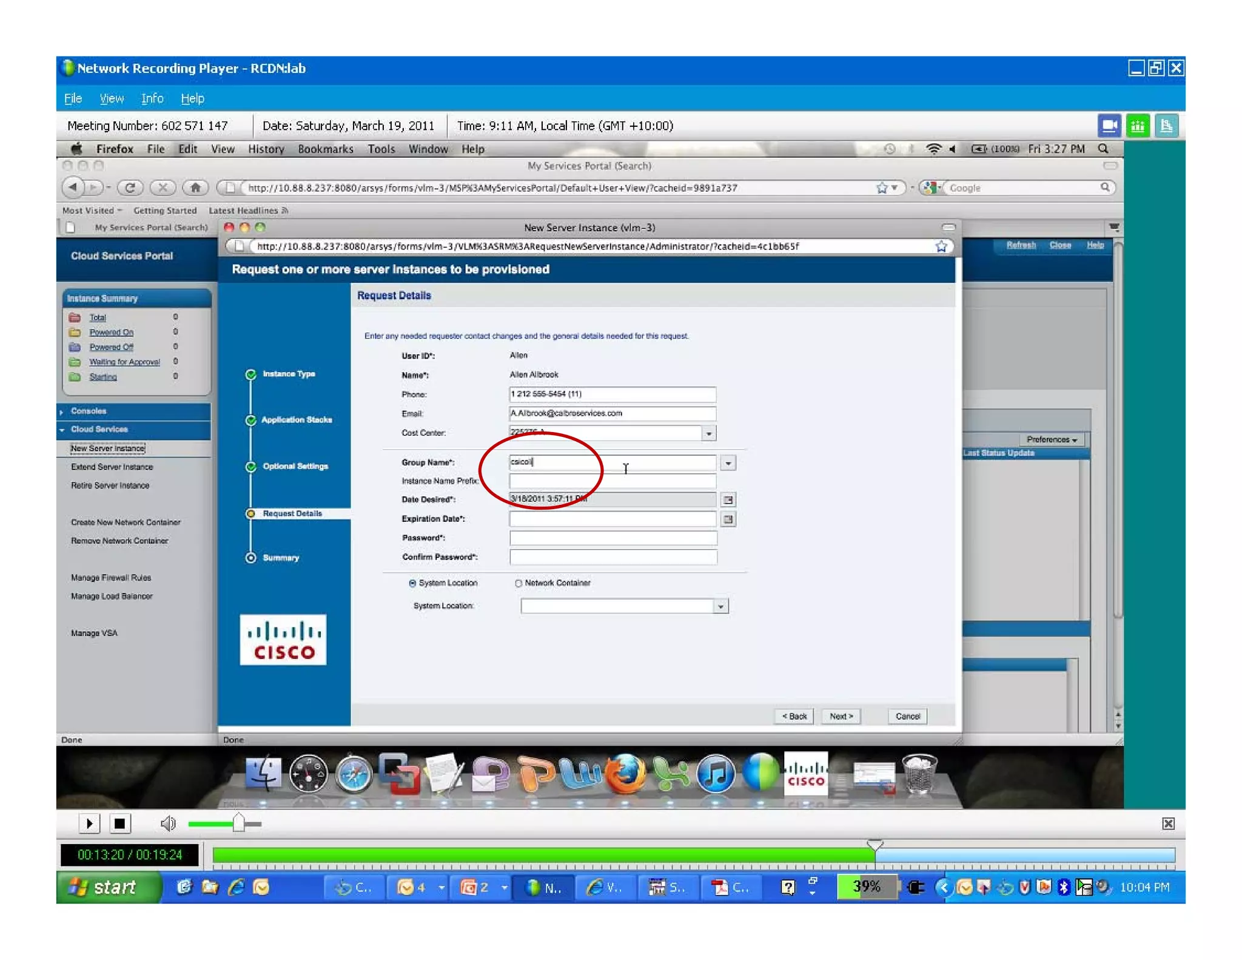Expand the Consoles section in sidebar
Image resolution: width=1242 pixels, height=960 pixels.
(x=88, y=411)
